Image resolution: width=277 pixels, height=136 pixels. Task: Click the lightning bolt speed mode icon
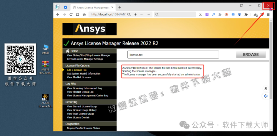click(x=136, y=15)
